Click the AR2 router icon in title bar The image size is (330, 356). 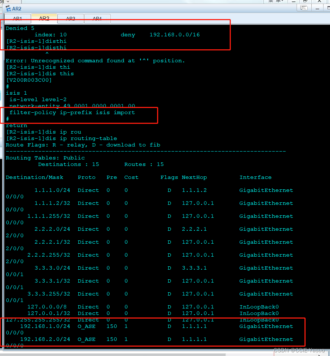(8, 9)
